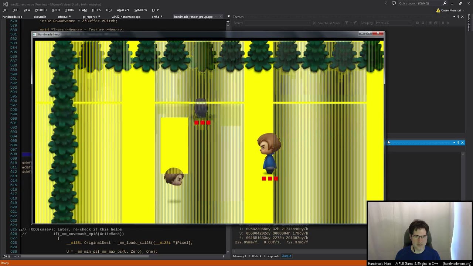Open the WINDOW menu
The height and width of the screenshot is (266, 473).
pyautogui.click(x=140, y=10)
